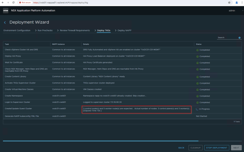Open Deploy NAPP step
The height and width of the screenshot is (152, 244).
pyautogui.click(x=124, y=30)
